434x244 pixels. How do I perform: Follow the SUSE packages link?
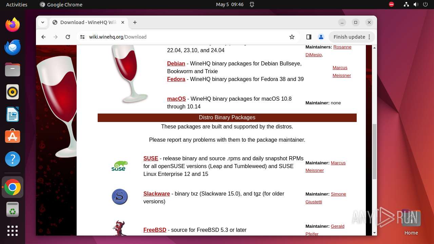point(151,158)
